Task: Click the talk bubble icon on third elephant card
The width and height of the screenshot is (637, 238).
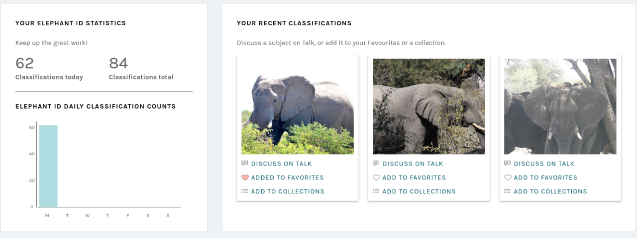Action: [507, 164]
